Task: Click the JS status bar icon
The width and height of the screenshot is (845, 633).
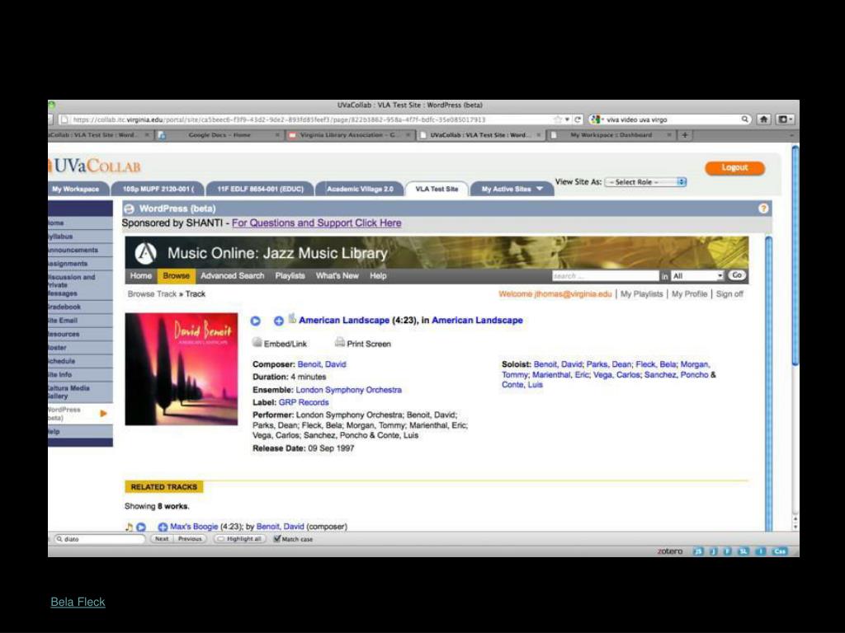Action: (x=698, y=551)
